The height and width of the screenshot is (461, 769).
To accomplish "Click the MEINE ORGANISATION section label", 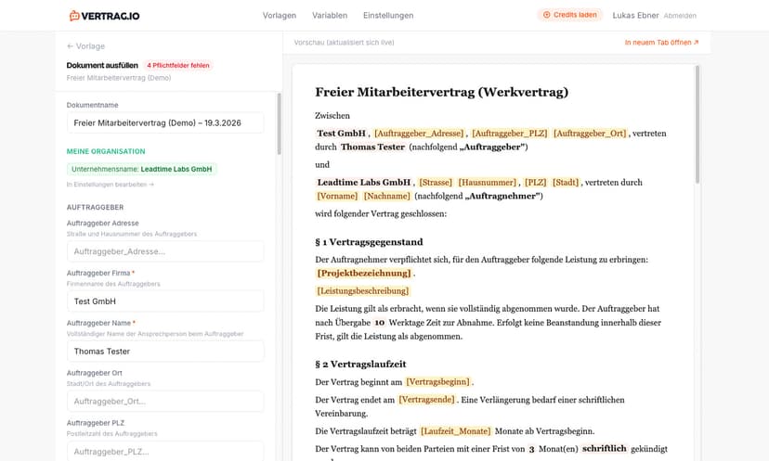I will tap(106, 151).
